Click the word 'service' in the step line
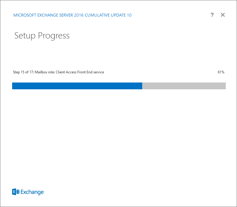The height and width of the screenshot is (207, 237). click(x=99, y=72)
